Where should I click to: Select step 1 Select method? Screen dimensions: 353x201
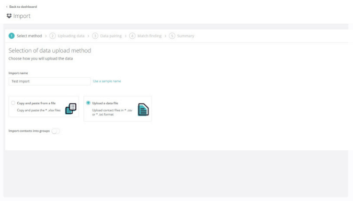25,36
